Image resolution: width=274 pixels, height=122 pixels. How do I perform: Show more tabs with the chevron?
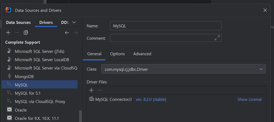coord(74,22)
